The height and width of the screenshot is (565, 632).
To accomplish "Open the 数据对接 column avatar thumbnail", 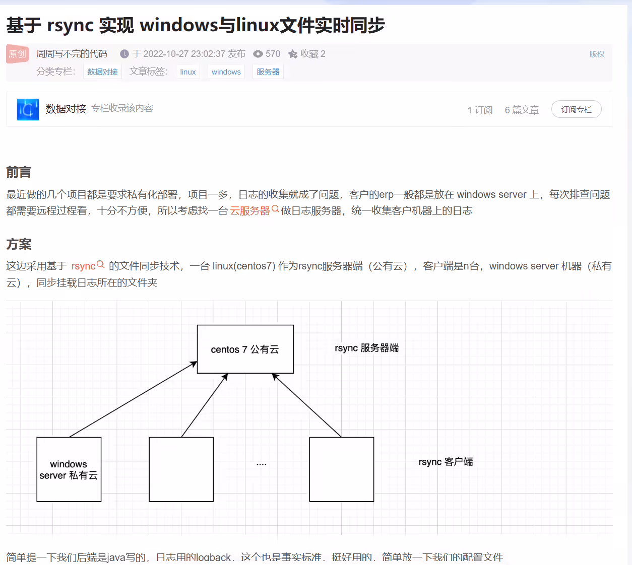I will (28, 109).
